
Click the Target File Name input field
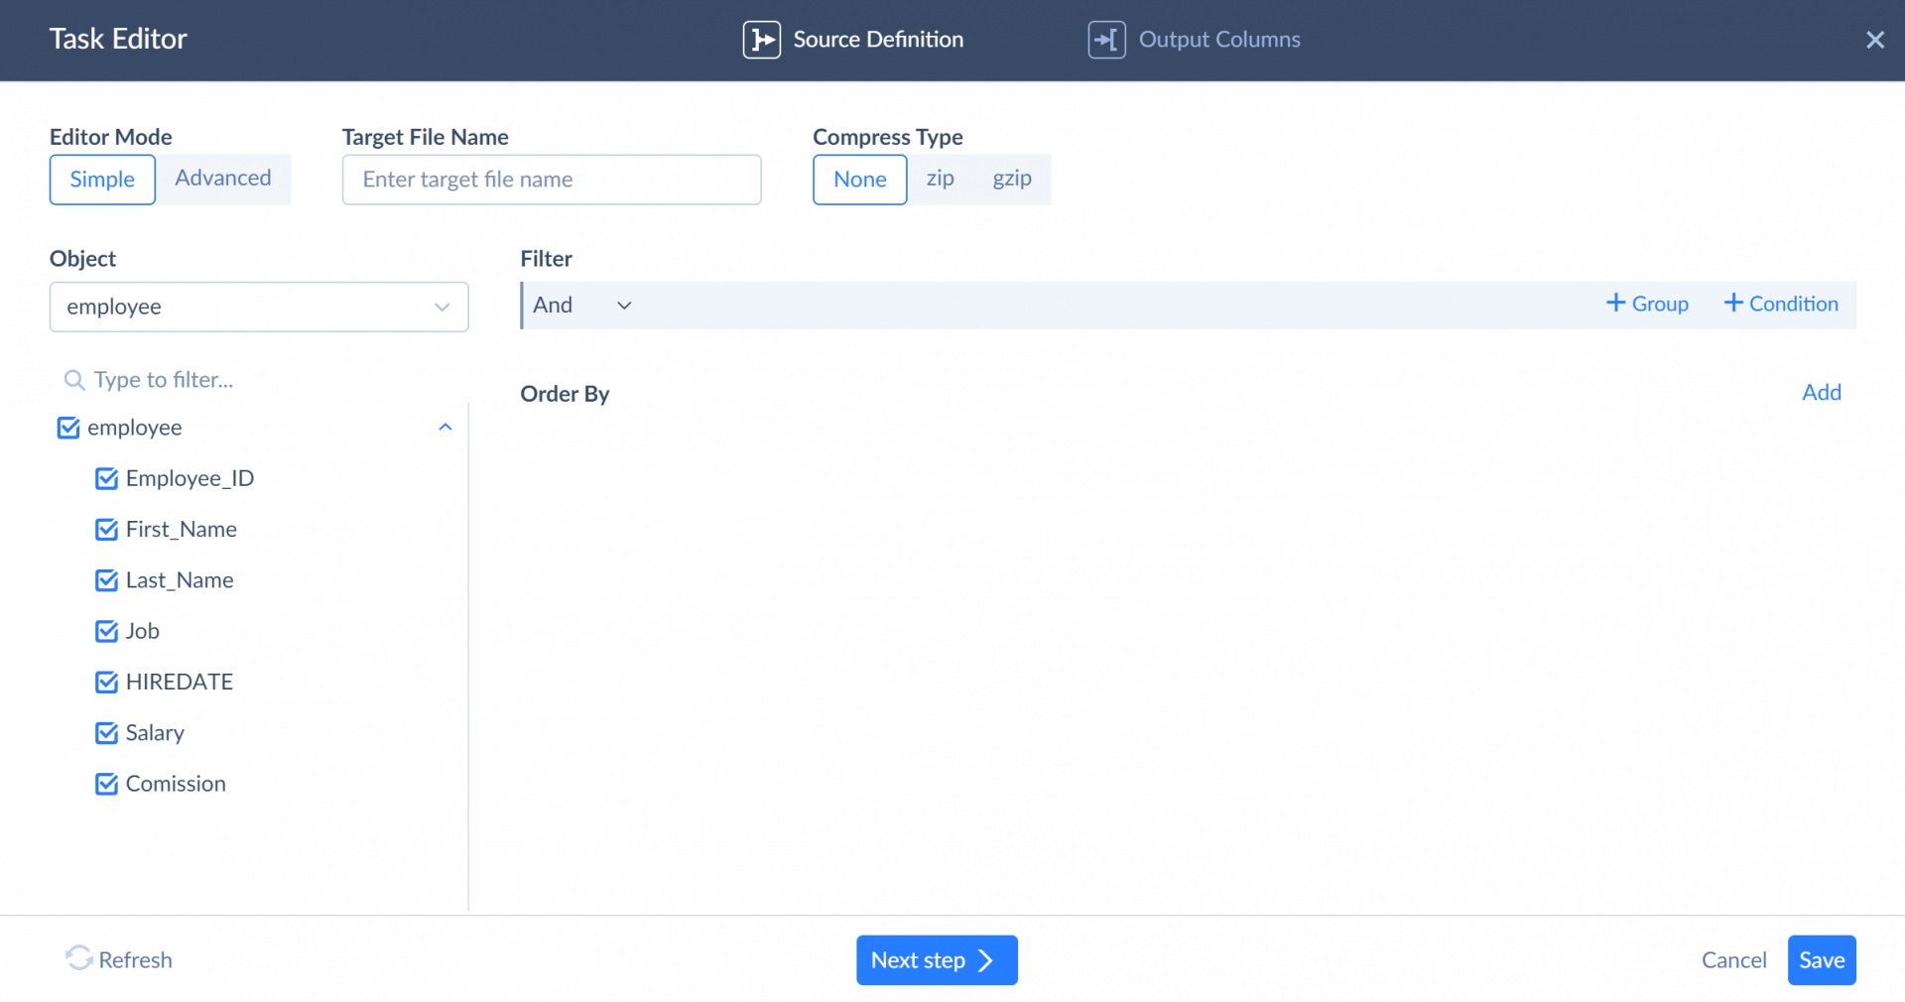point(551,180)
